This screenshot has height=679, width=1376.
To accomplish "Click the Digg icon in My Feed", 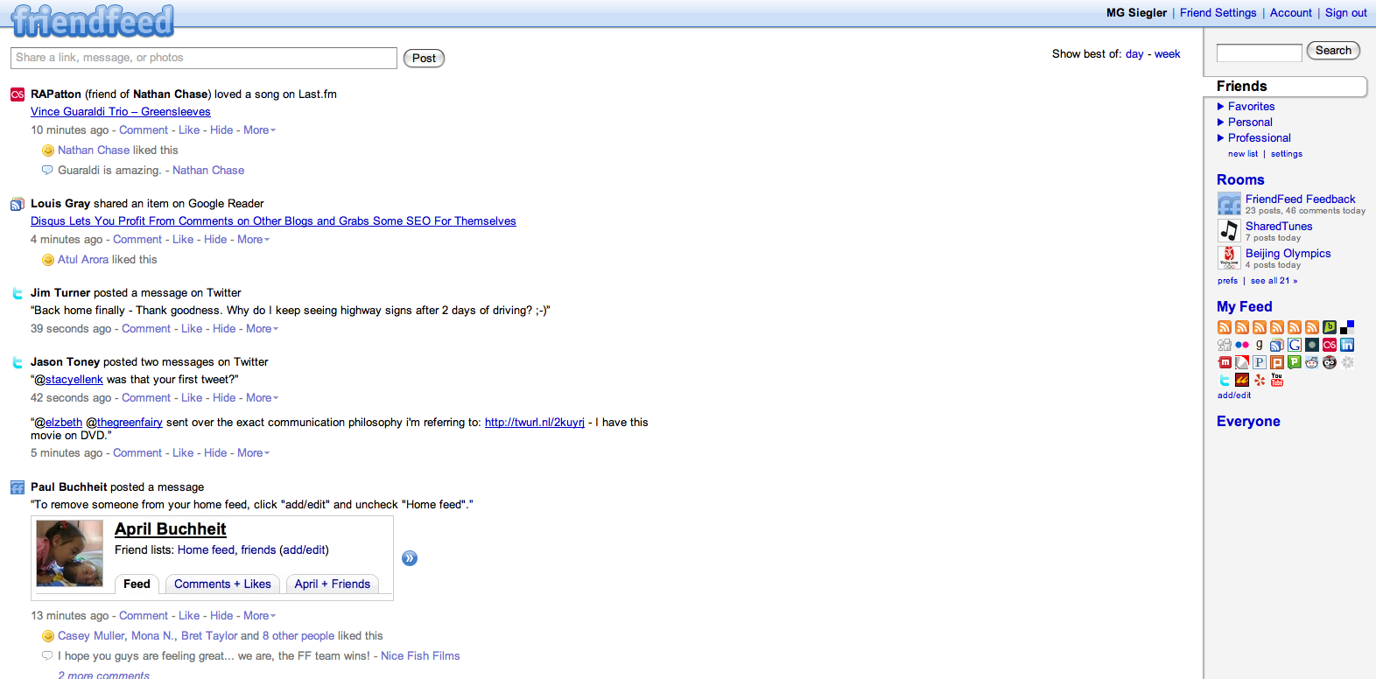I will 1225,345.
